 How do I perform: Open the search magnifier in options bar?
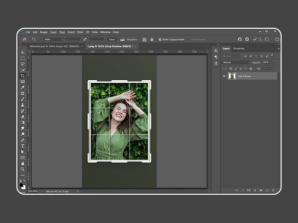(x=260, y=39)
